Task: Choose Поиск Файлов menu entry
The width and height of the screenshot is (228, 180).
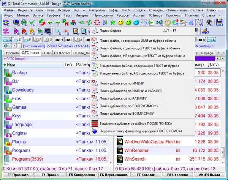Action: [x=142, y=31]
